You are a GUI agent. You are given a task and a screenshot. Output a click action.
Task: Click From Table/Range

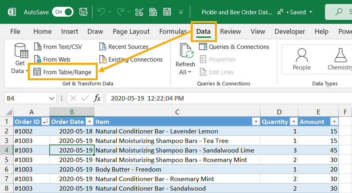[63, 72]
